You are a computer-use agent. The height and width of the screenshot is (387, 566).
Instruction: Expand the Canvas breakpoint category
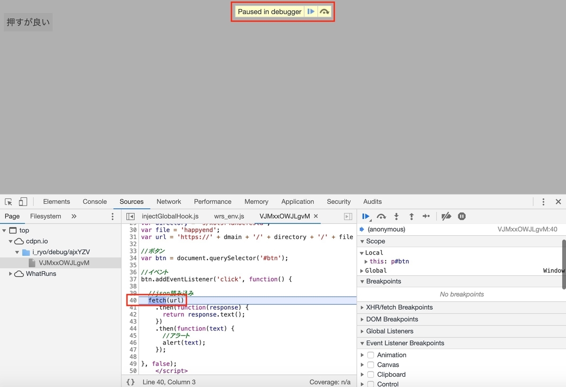pyautogui.click(x=362, y=365)
